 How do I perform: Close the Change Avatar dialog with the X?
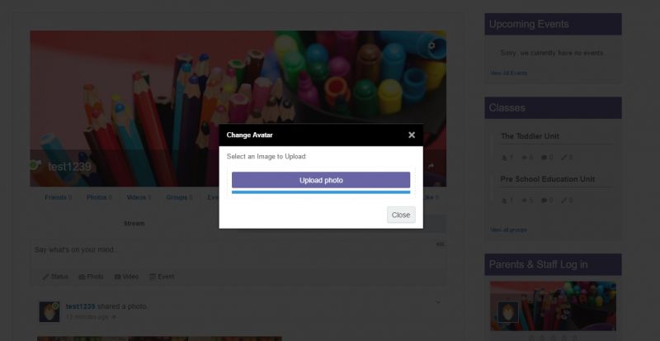tap(412, 135)
